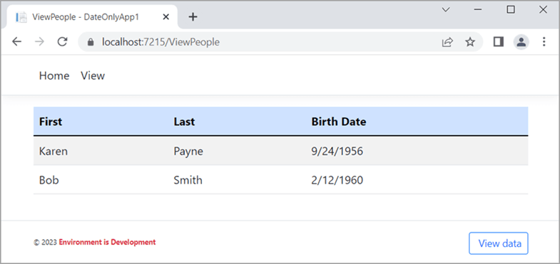
Task: Open the View nav link
Action: pos(93,75)
